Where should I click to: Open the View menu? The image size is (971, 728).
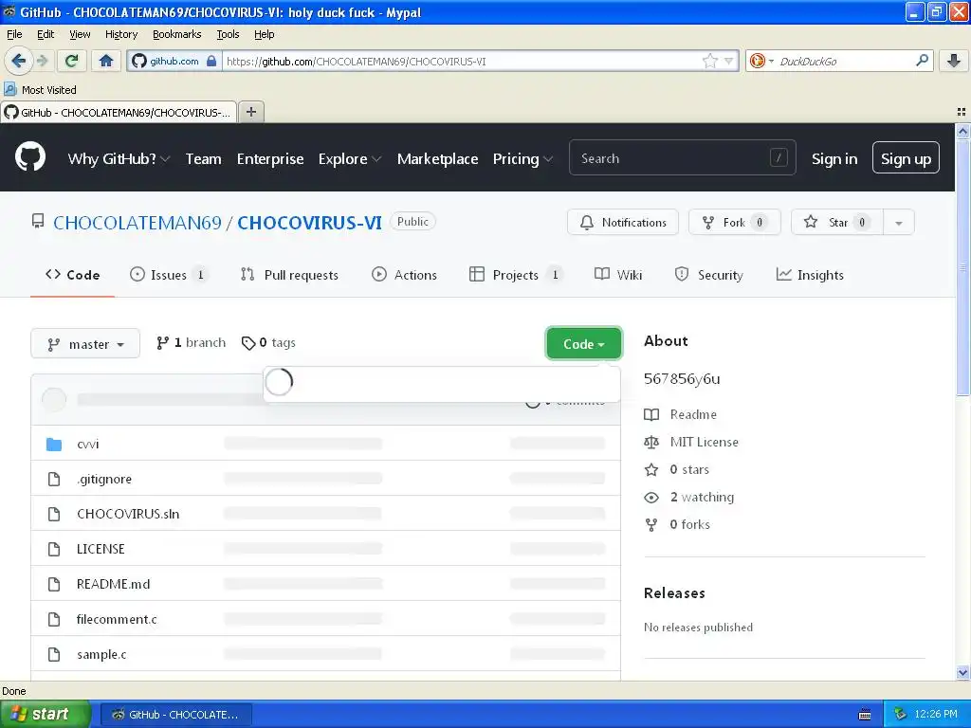80,34
